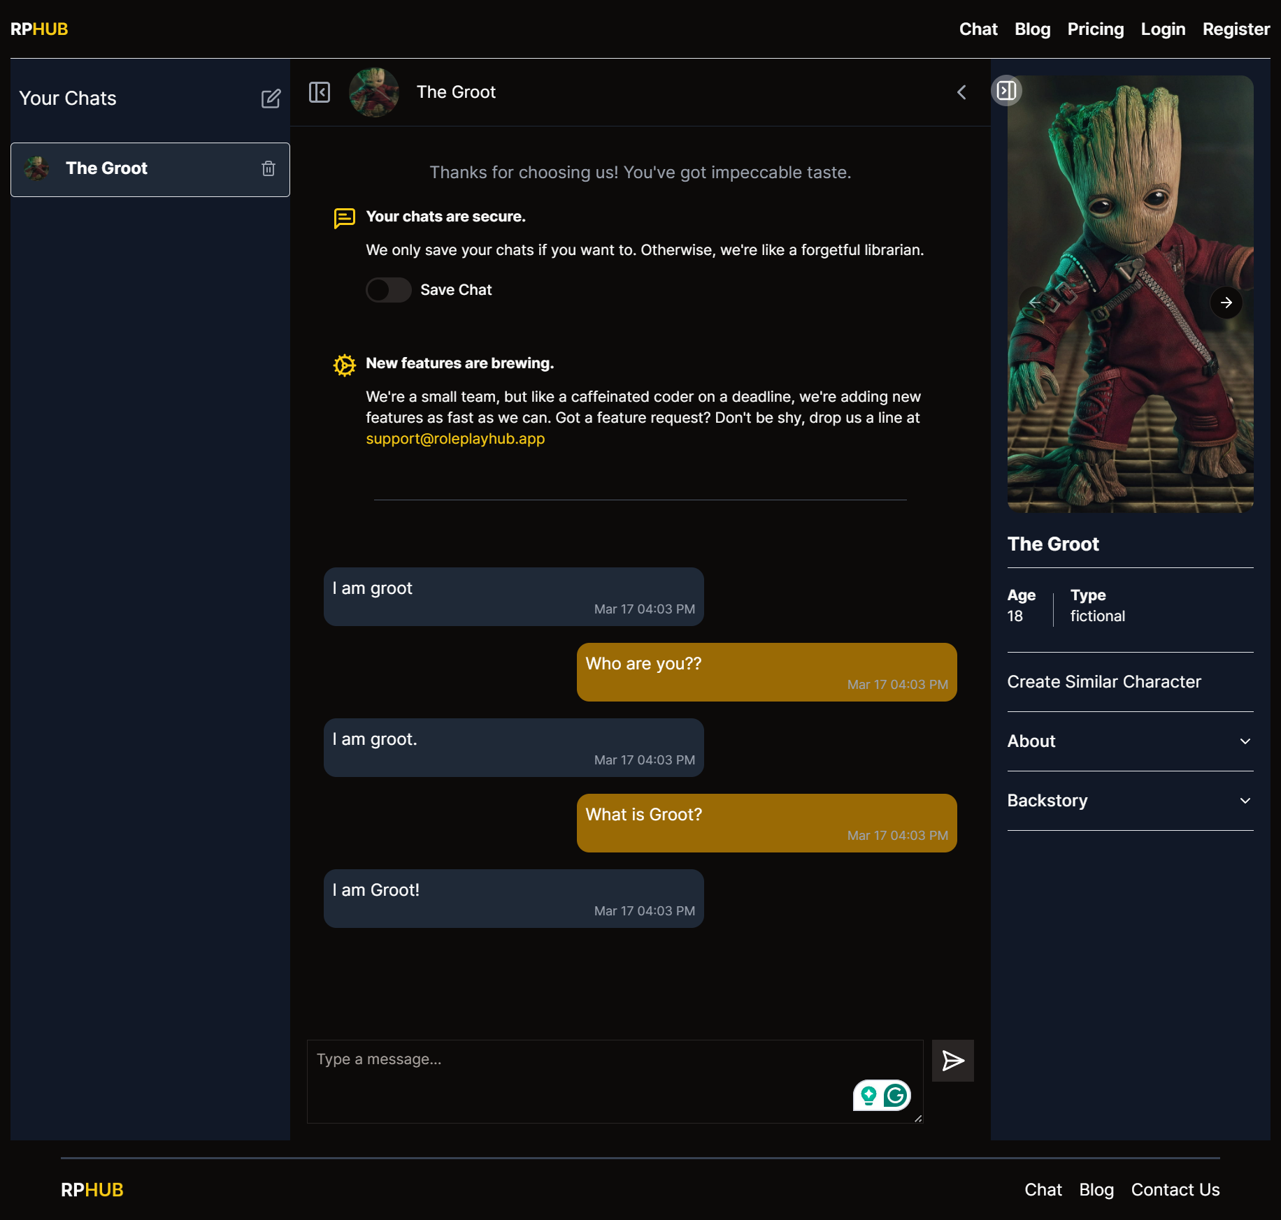This screenshot has width=1281, height=1220.
Task: Click The Groot name in character panel
Action: point(1053,544)
